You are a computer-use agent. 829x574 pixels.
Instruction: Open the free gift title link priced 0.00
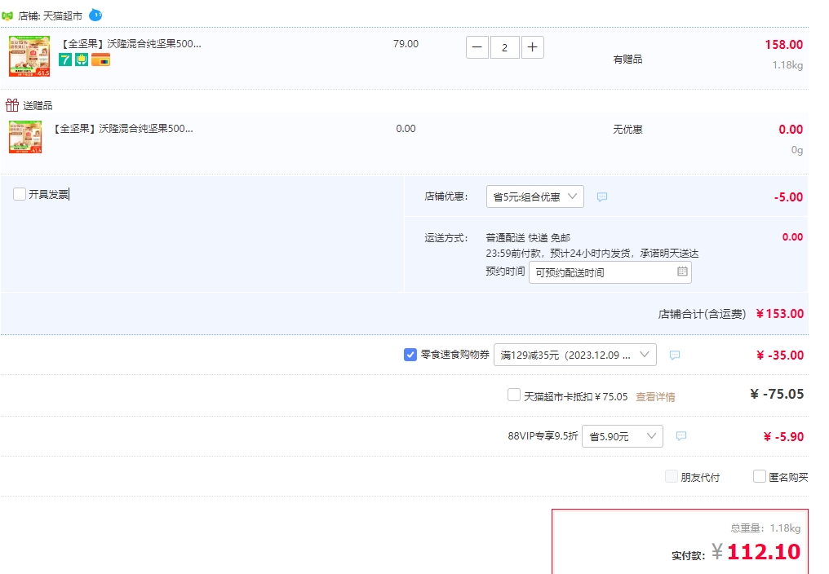point(122,129)
